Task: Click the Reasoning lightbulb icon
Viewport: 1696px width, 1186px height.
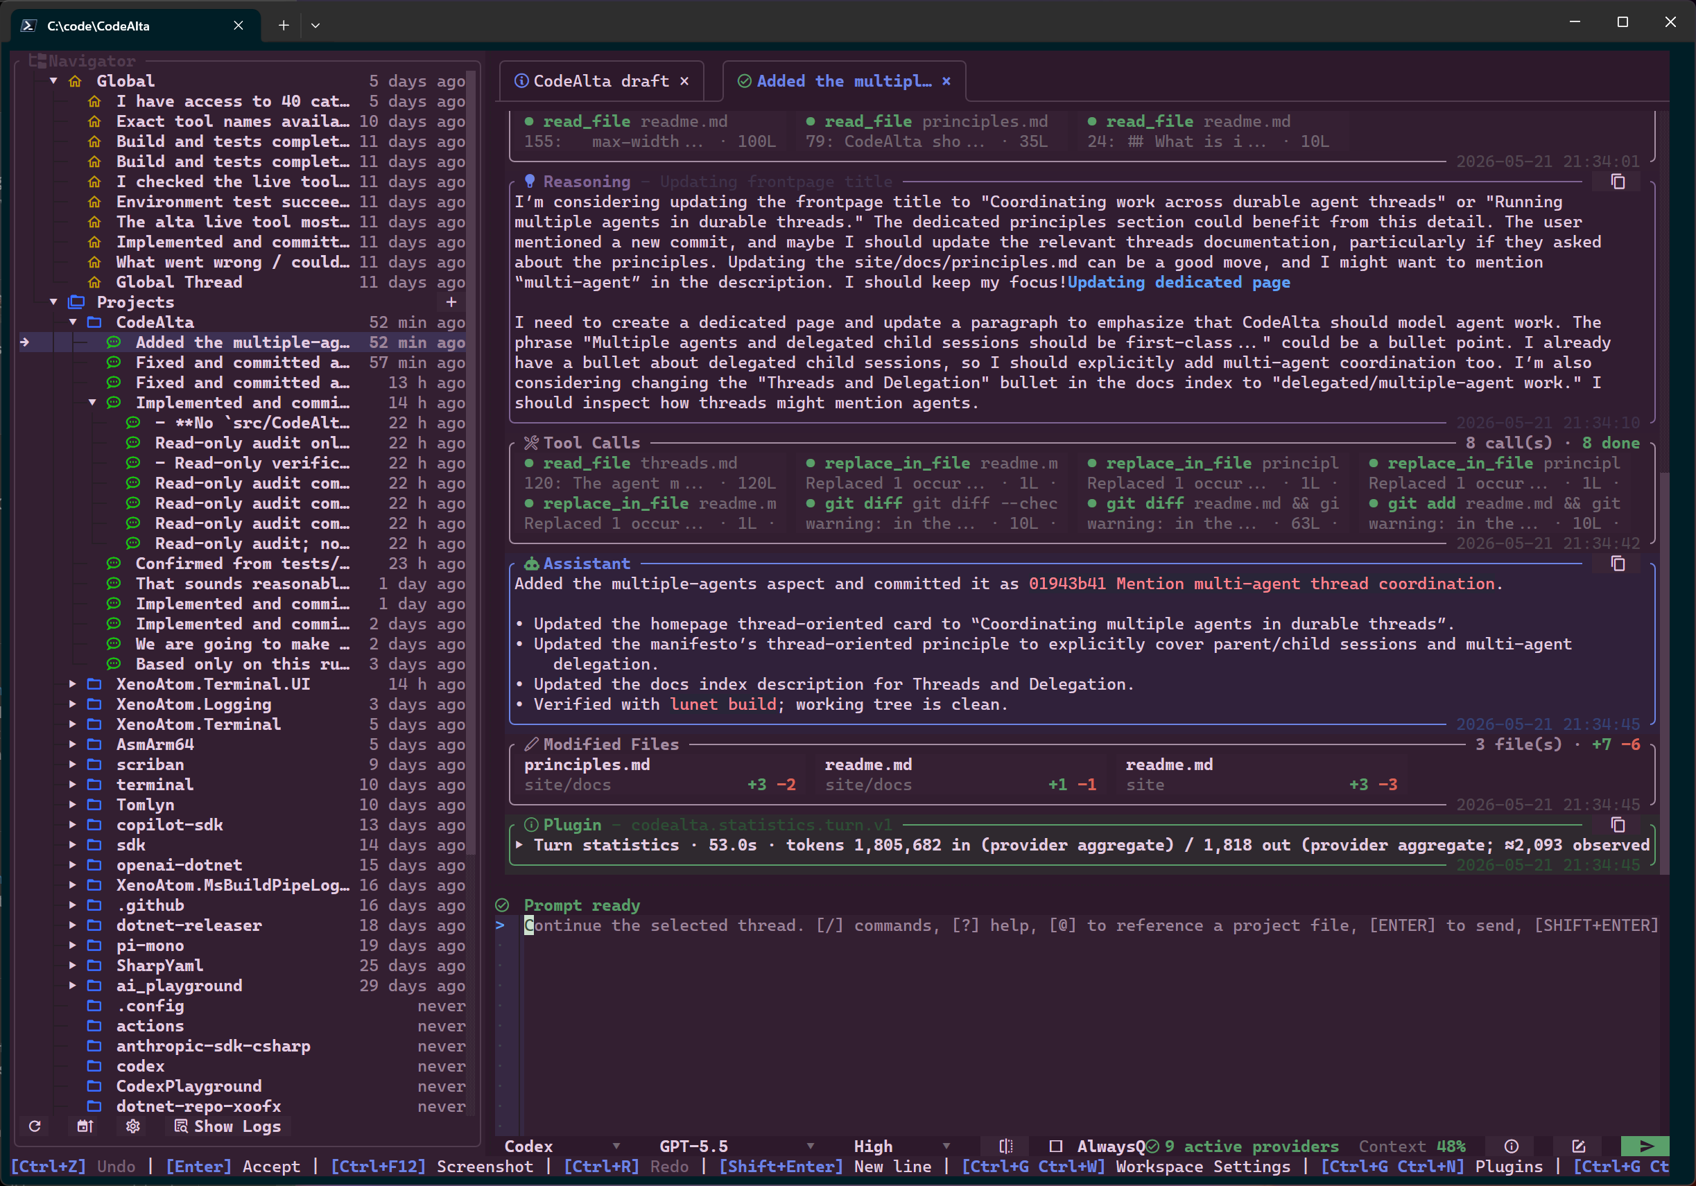Action: [x=530, y=182]
